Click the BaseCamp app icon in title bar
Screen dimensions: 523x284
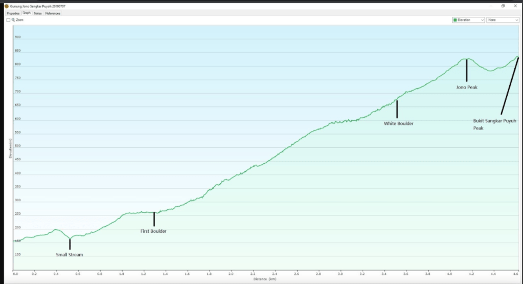tap(7, 6)
